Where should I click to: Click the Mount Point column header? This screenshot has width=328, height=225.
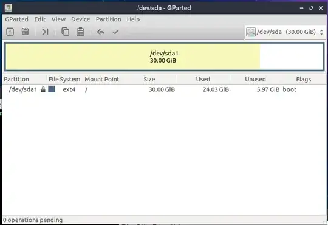[102, 79]
